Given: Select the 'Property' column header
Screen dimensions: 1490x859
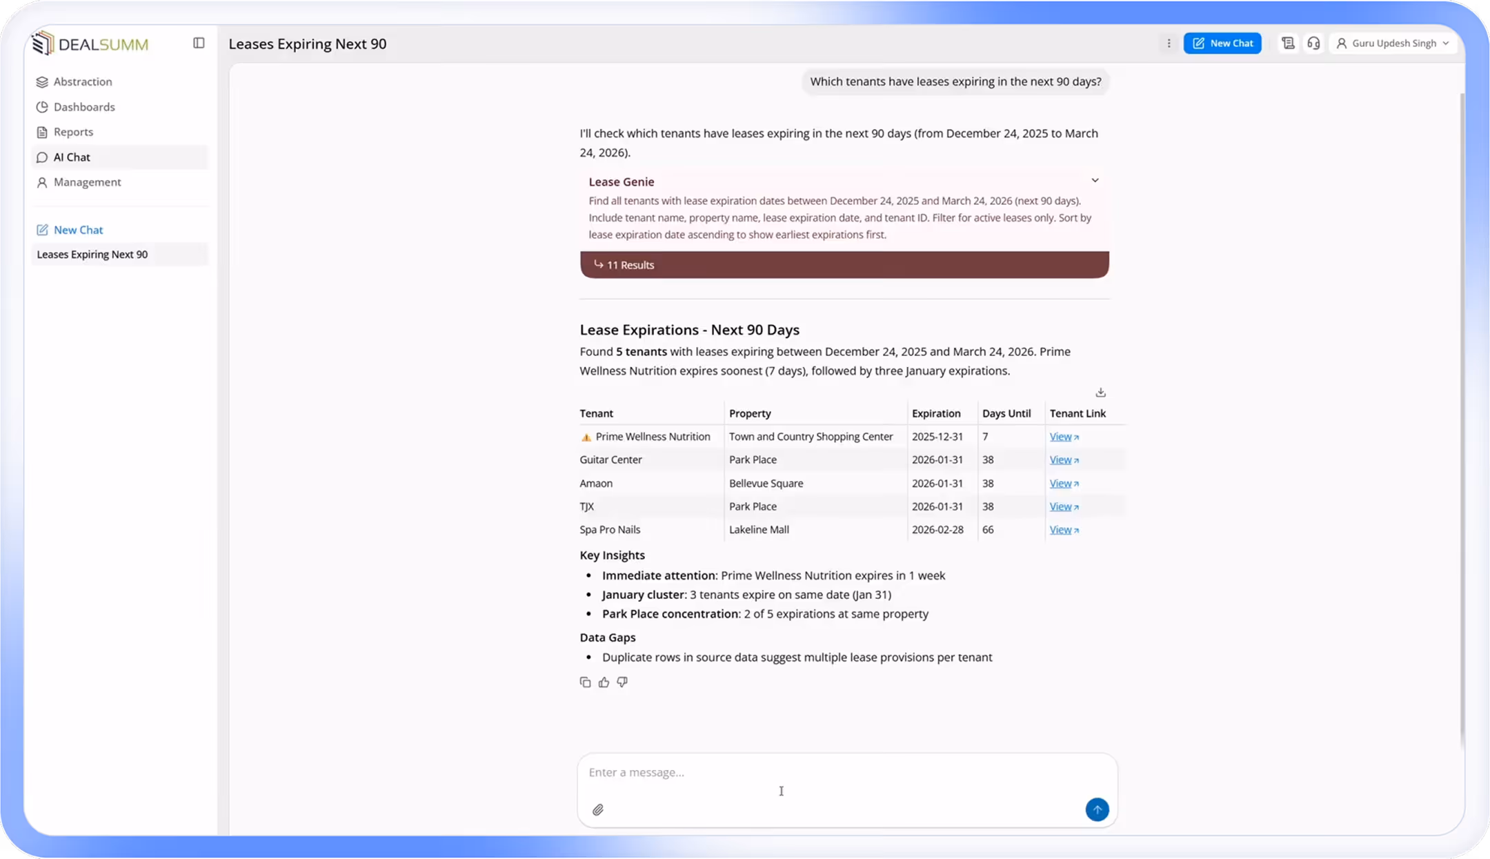Looking at the screenshot, I should coord(750,413).
